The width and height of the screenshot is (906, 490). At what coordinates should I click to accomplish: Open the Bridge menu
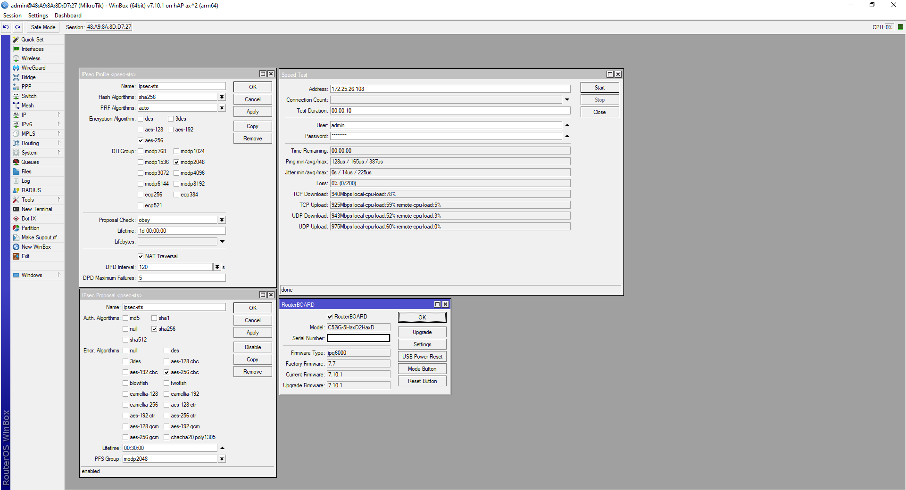click(x=28, y=77)
